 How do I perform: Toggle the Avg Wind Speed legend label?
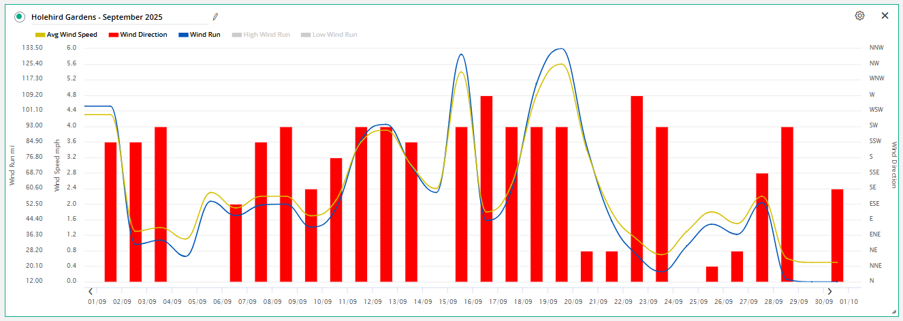[72, 35]
